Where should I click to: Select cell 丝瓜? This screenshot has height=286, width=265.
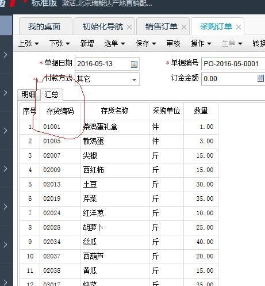[114, 242]
